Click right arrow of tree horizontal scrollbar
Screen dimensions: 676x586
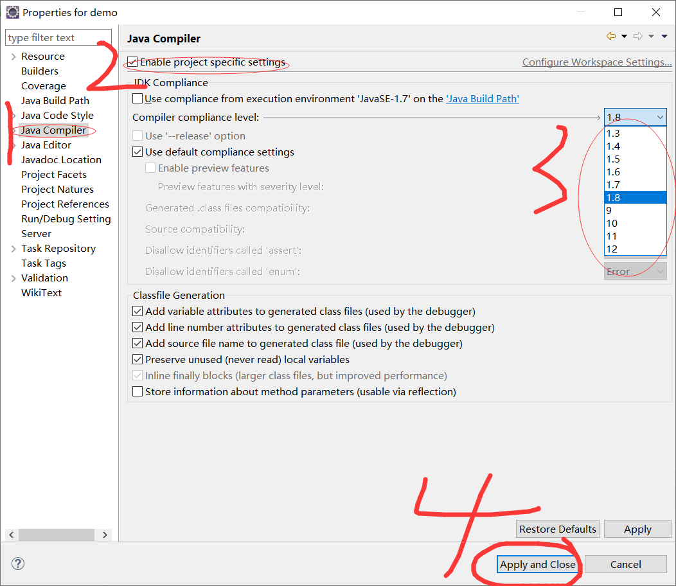point(105,535)
